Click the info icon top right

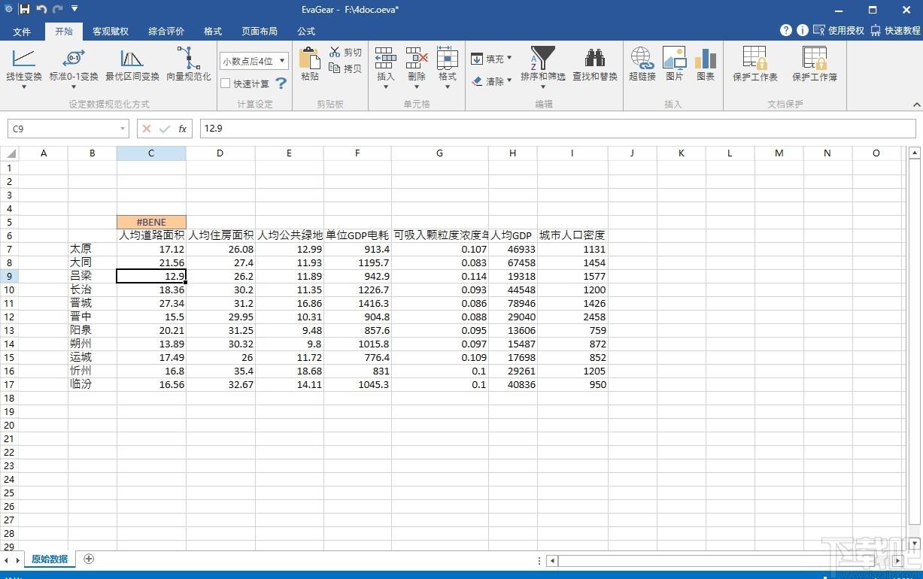pyautogui.click(x=803, y=31)
